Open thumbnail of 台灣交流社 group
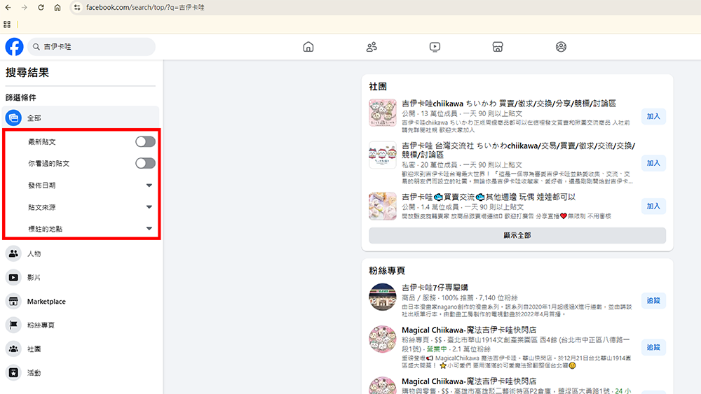701x394 pixels. (x=383, y=155)
